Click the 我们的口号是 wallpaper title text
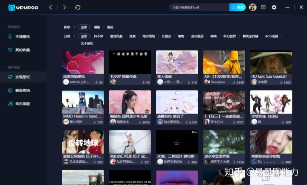Viewport: 307px width, 185px height. 129,156
